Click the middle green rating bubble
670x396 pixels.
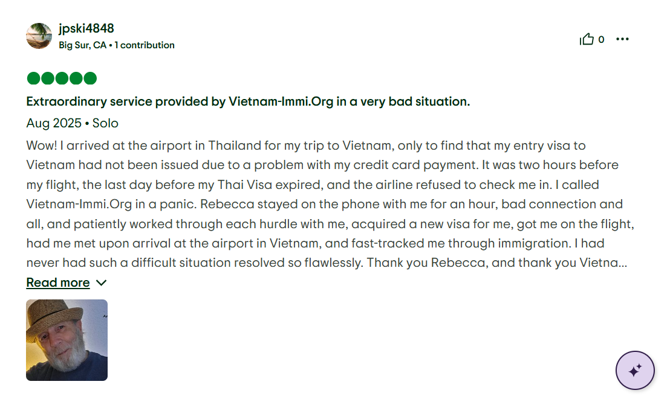click(62, 78)
